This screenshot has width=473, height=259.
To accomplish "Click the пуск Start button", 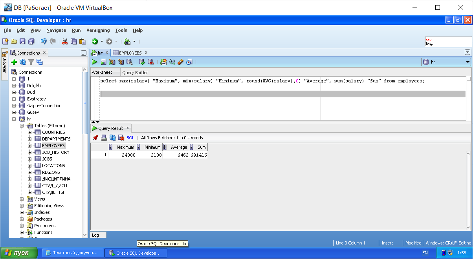I will click(x=20, y=253).
